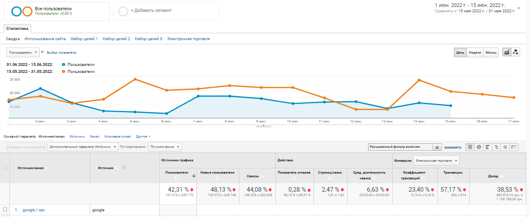Open the comparison view icon
This screenshot has height=217, width=530.
(x=496, y=147)
